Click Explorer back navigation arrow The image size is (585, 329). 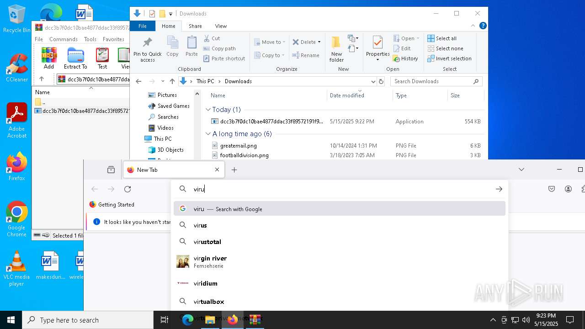tap(138, 81)
